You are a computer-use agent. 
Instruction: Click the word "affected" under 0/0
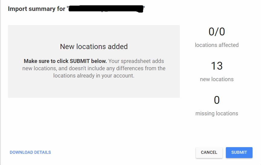pyautogui.click(x=229, y=45)
